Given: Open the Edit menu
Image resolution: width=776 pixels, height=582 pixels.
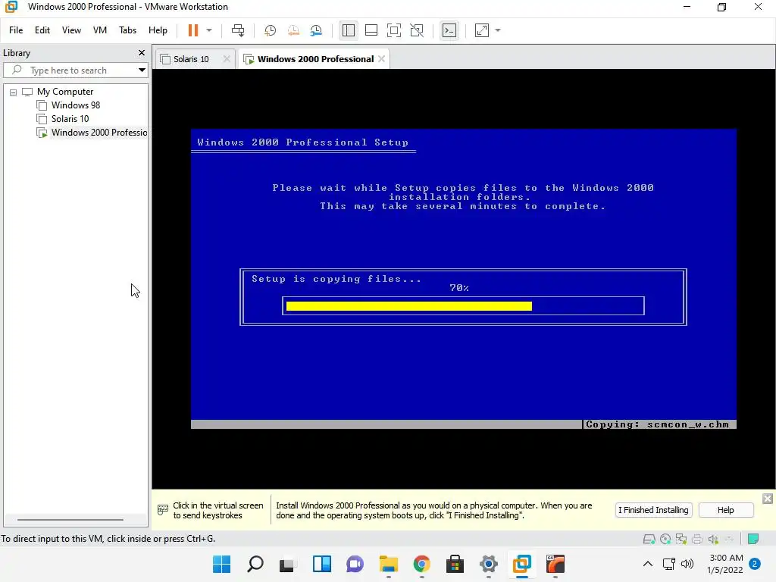Looking at the screenshot, I should [x=42, y=30].
